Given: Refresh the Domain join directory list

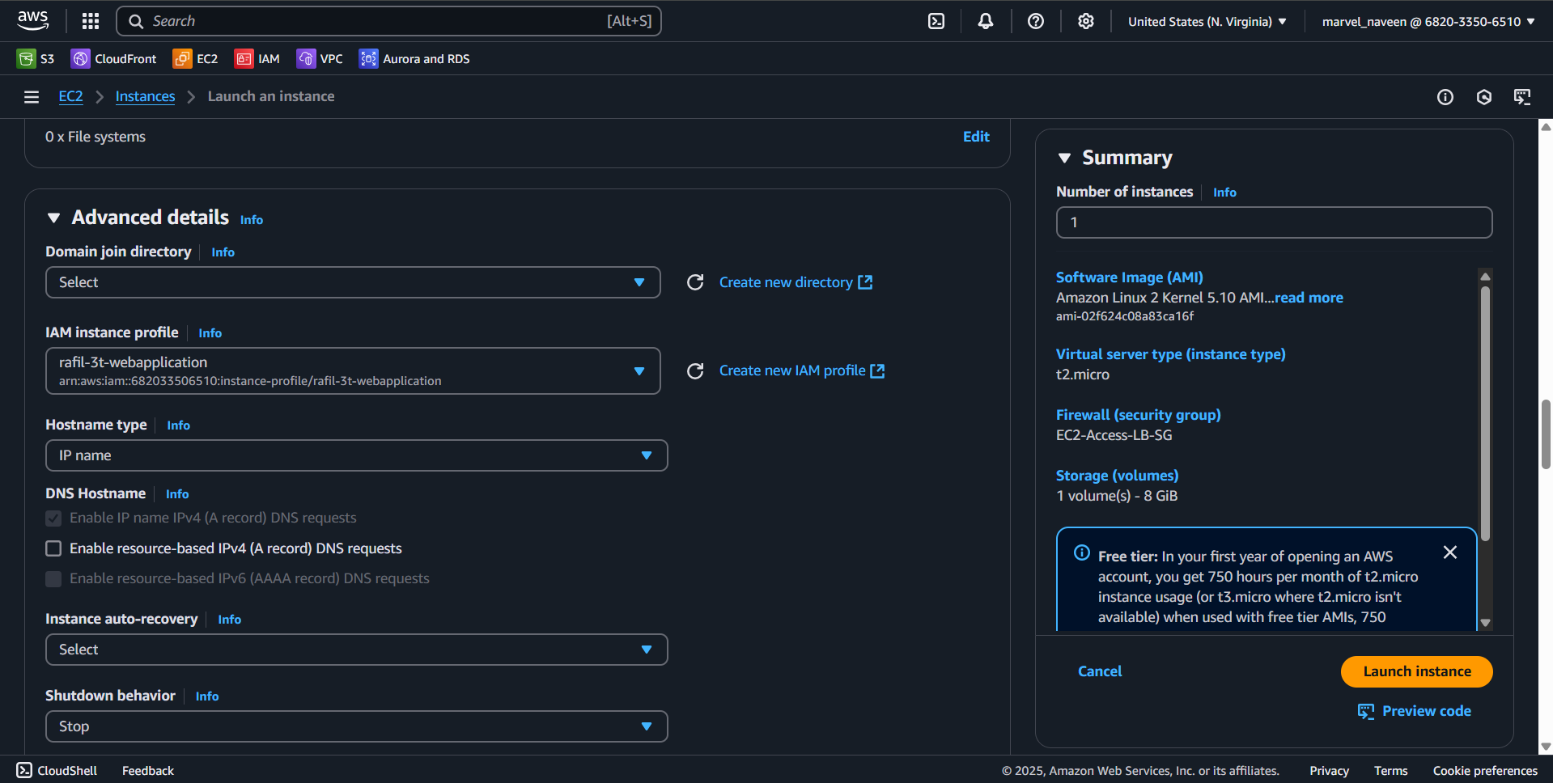Looking at the screenshot, I should point(695,282).
